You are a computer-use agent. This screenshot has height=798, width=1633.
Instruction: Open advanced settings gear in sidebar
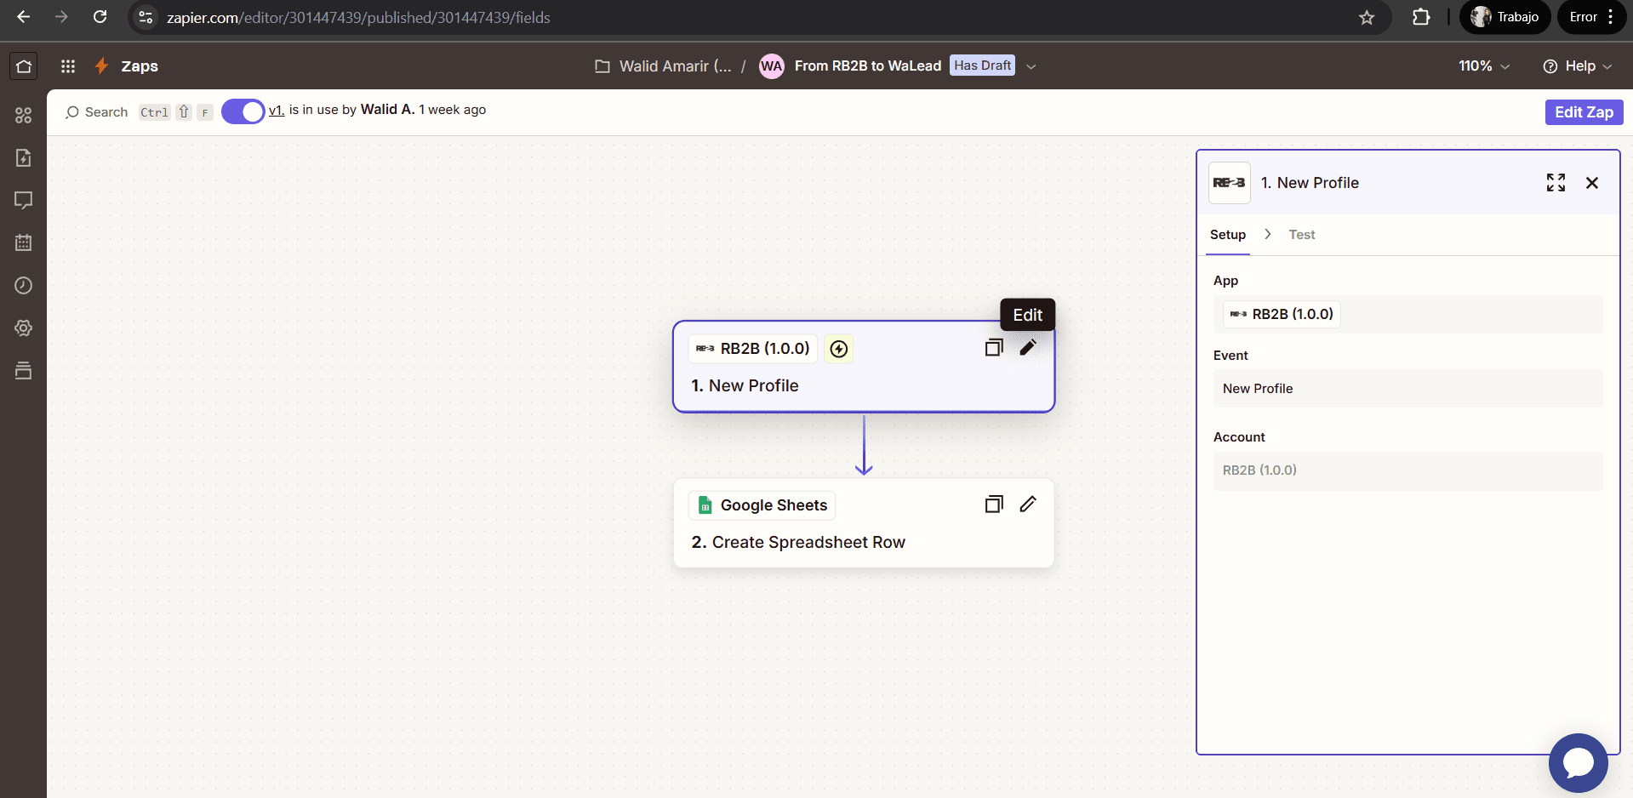click(24, 328)
